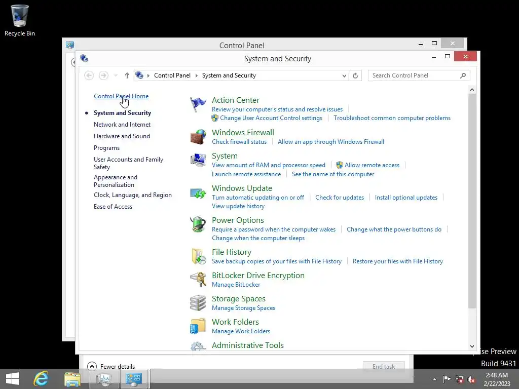Click View amount of RAM and processor speed
The image size is (519, 389).
tap(269, 165)
